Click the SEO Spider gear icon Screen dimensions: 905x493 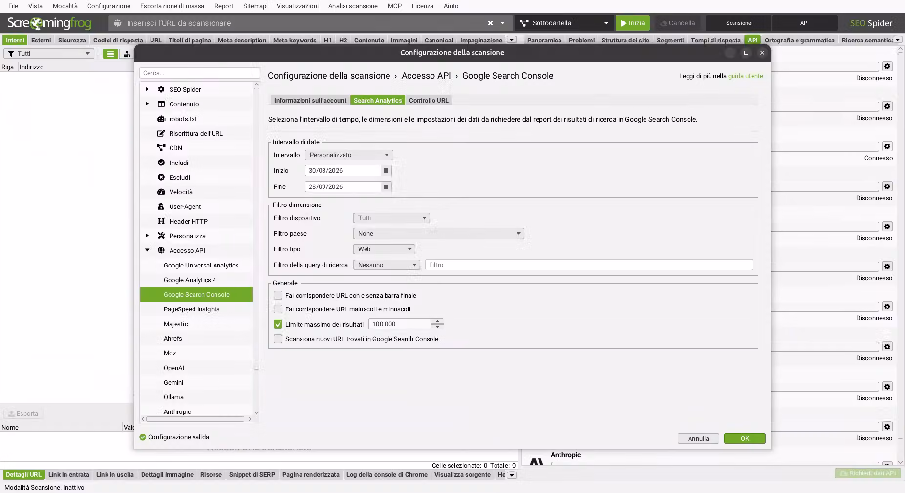(161, 89)
